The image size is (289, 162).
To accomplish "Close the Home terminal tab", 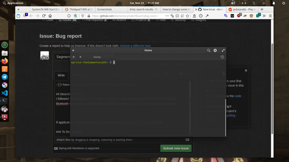I will click(x=80, y=57).
